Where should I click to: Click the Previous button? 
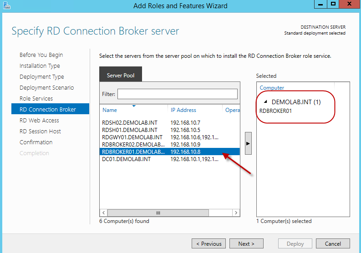[208, 243]
